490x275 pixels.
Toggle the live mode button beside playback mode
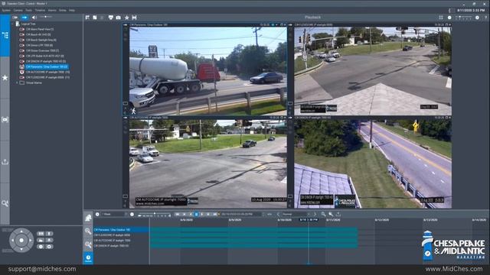pyautogui.click(x=15, y=18)
